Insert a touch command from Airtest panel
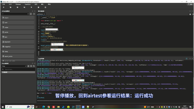The height and width of the screenshot is (109, 194). (18, 18)
